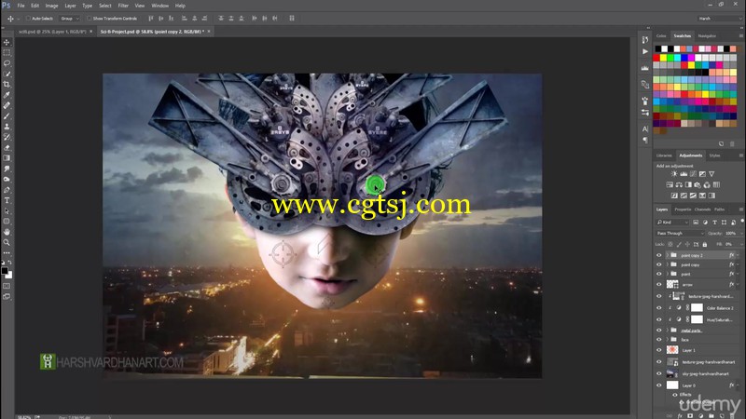
Task: Toggle visibility of Layer 1
Action: tap(659, 350)
